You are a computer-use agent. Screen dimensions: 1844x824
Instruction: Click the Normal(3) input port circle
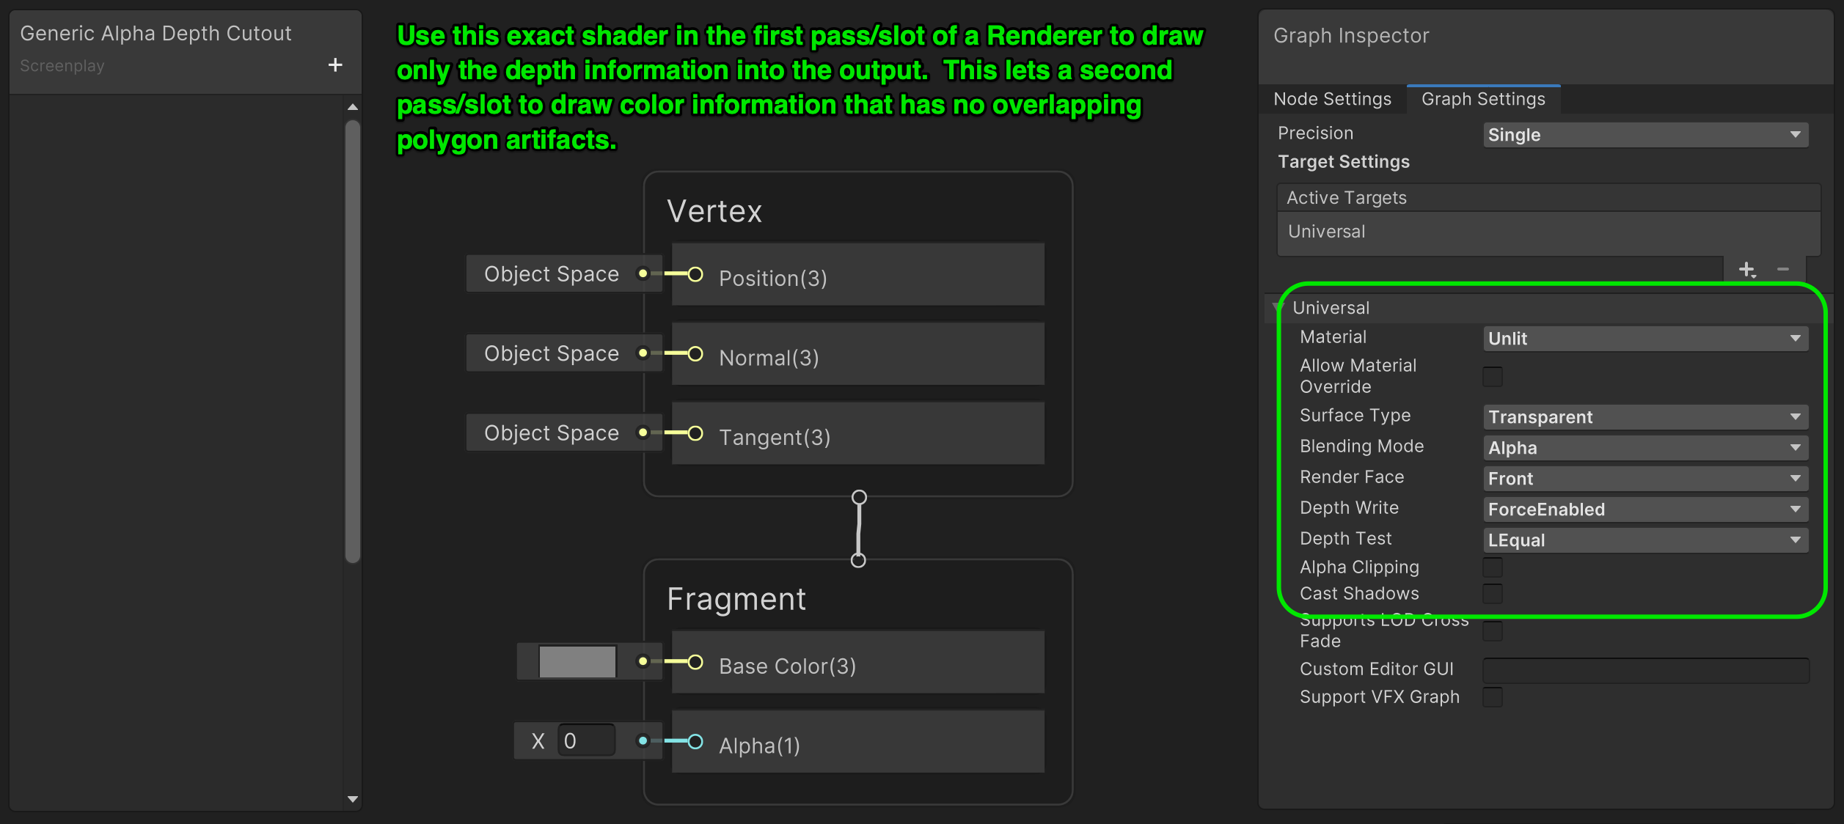pos(695,354)
